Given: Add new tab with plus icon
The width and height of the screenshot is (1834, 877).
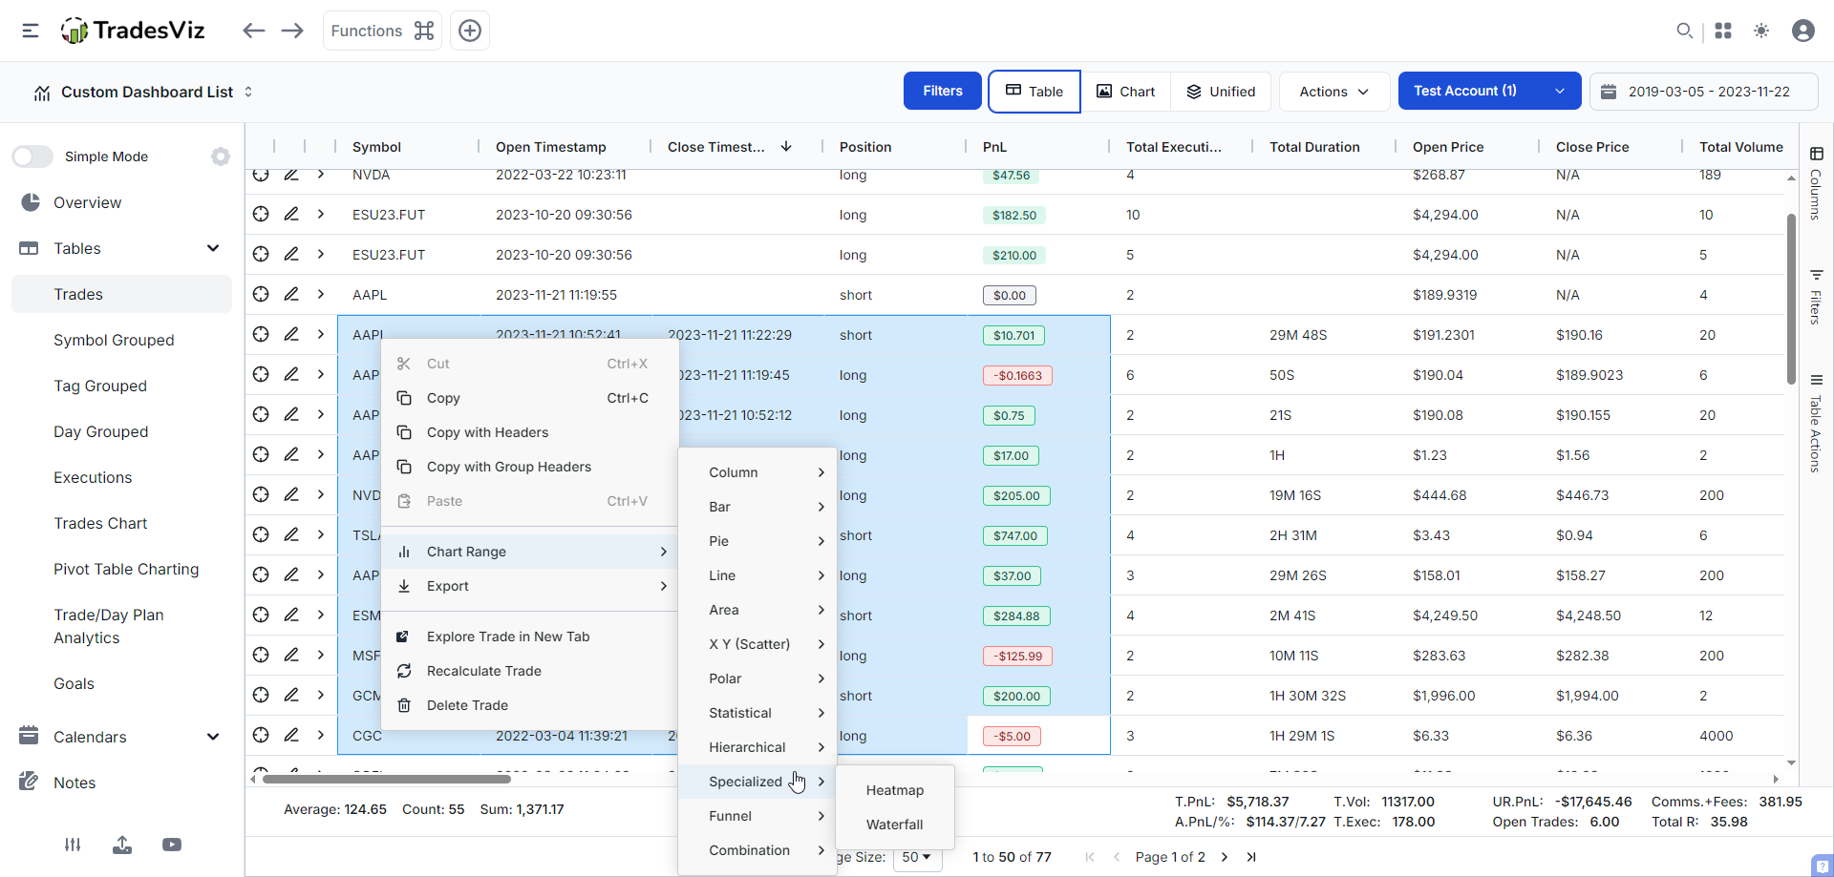Looking at the screenshot, I should (x=470, y=31).
